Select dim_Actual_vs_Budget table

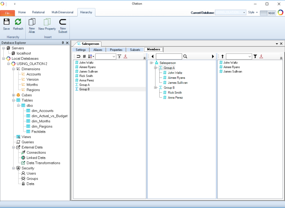pyautogui.click(x=49, y=116)
